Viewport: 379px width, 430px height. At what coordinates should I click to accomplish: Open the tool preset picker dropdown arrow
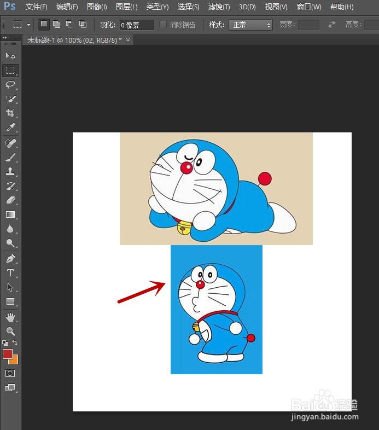[x=28, y=25]
